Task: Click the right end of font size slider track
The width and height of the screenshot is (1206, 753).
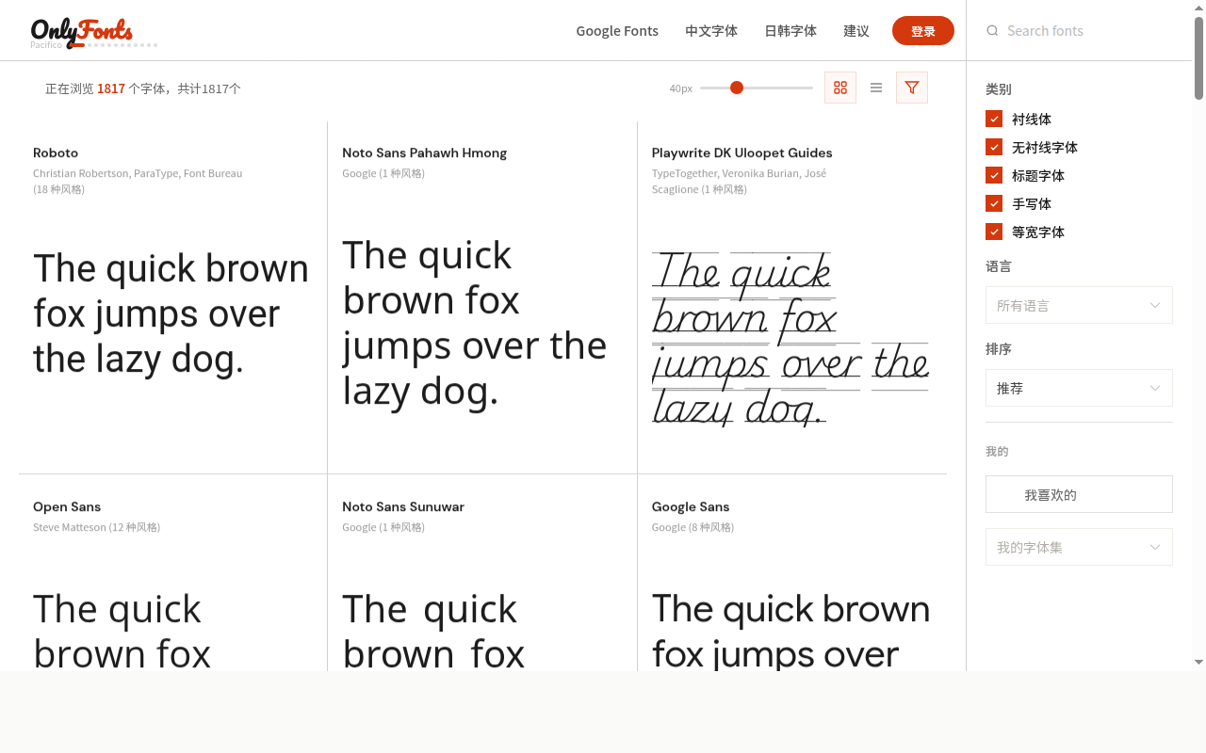Action: tap(810, 88)
